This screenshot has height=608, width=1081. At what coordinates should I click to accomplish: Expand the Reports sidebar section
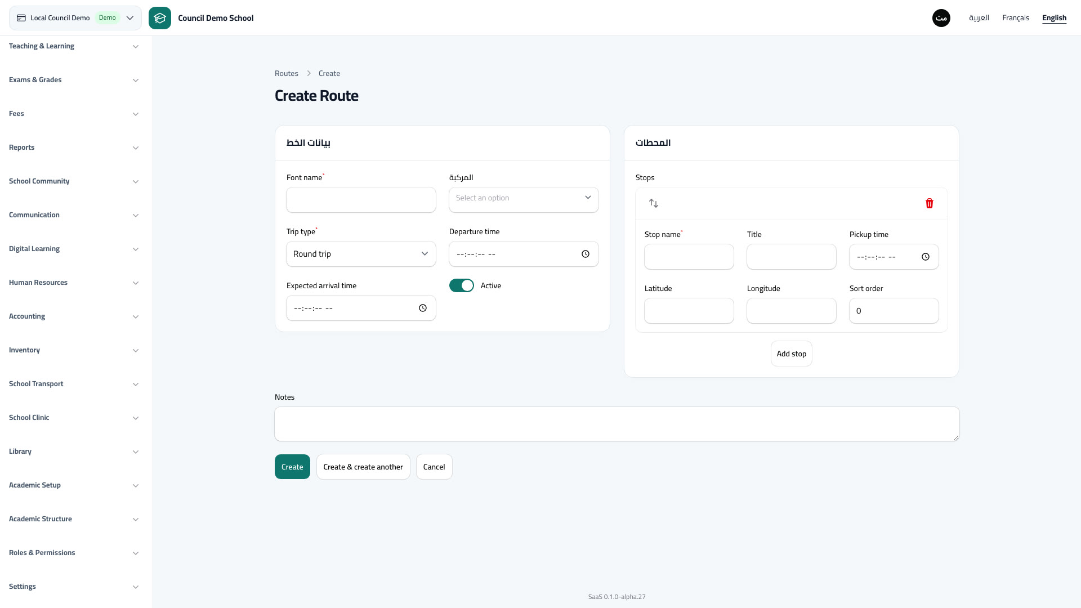pyautogui.click(x=73, y=147)
